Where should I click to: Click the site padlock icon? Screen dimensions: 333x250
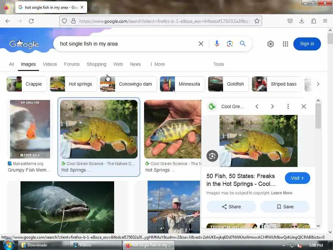click(73, 21)
